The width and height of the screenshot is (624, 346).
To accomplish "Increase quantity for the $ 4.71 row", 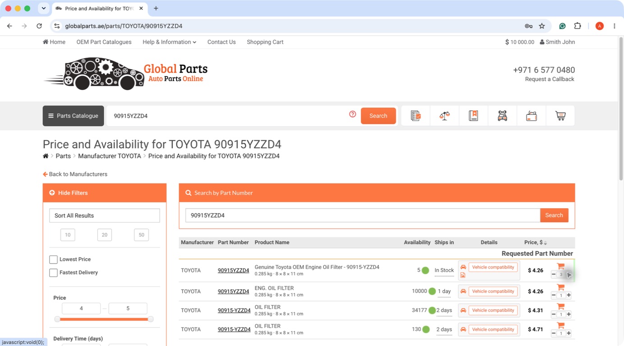I will coord(569,333).
